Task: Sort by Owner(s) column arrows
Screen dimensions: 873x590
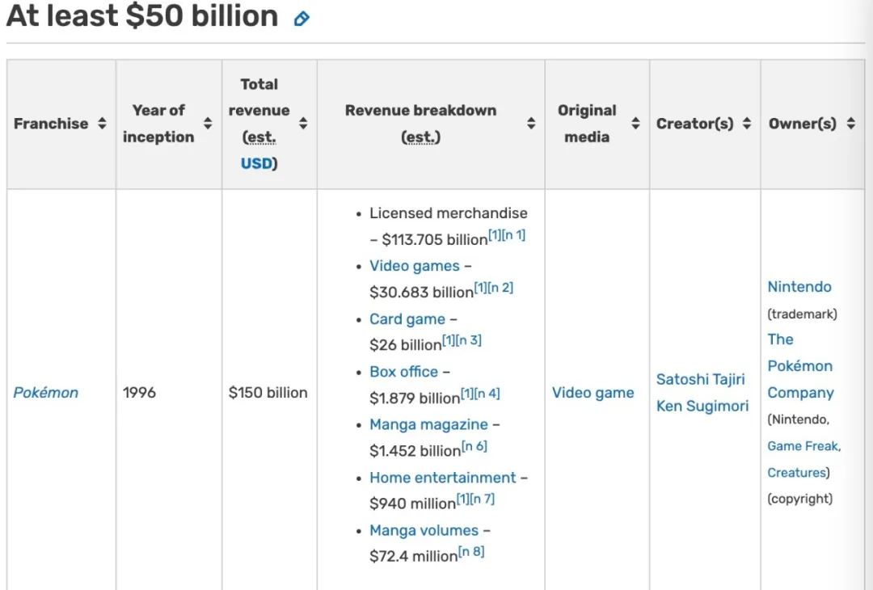Action: [850, 123]
